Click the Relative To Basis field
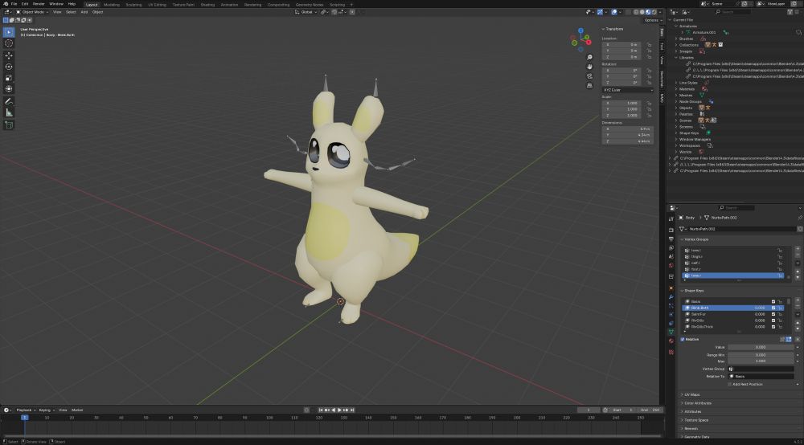804x445 pixels. point(761,377)
